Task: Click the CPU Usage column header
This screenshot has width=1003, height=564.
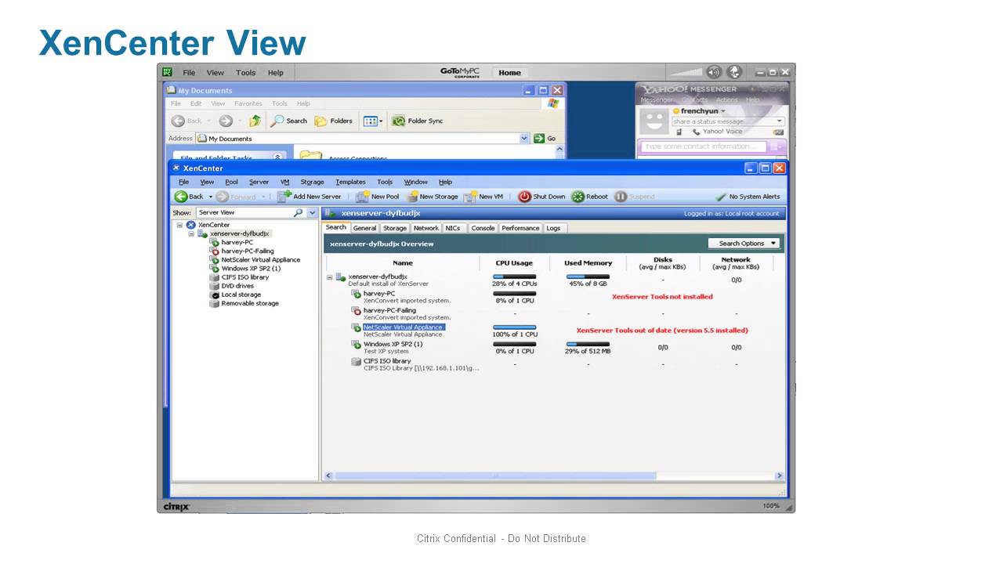Action: click(514, 263)
